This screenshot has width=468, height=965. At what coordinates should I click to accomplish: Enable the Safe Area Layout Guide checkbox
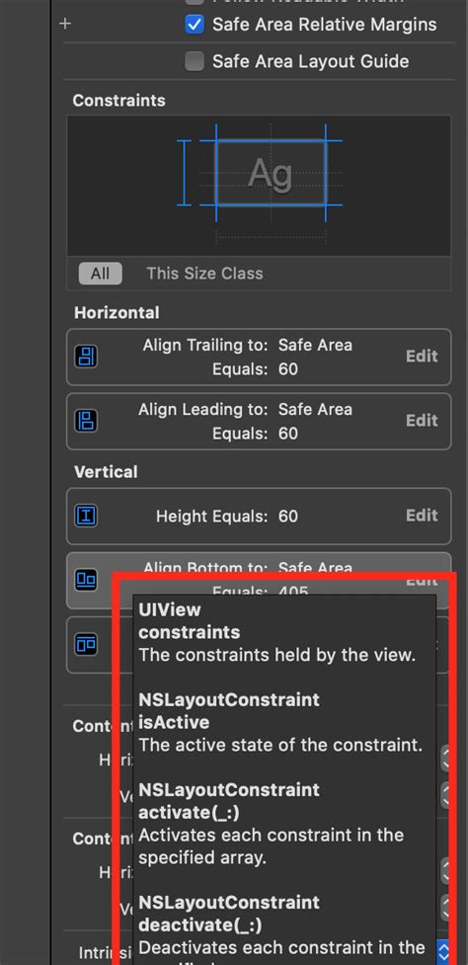(195, 61)
